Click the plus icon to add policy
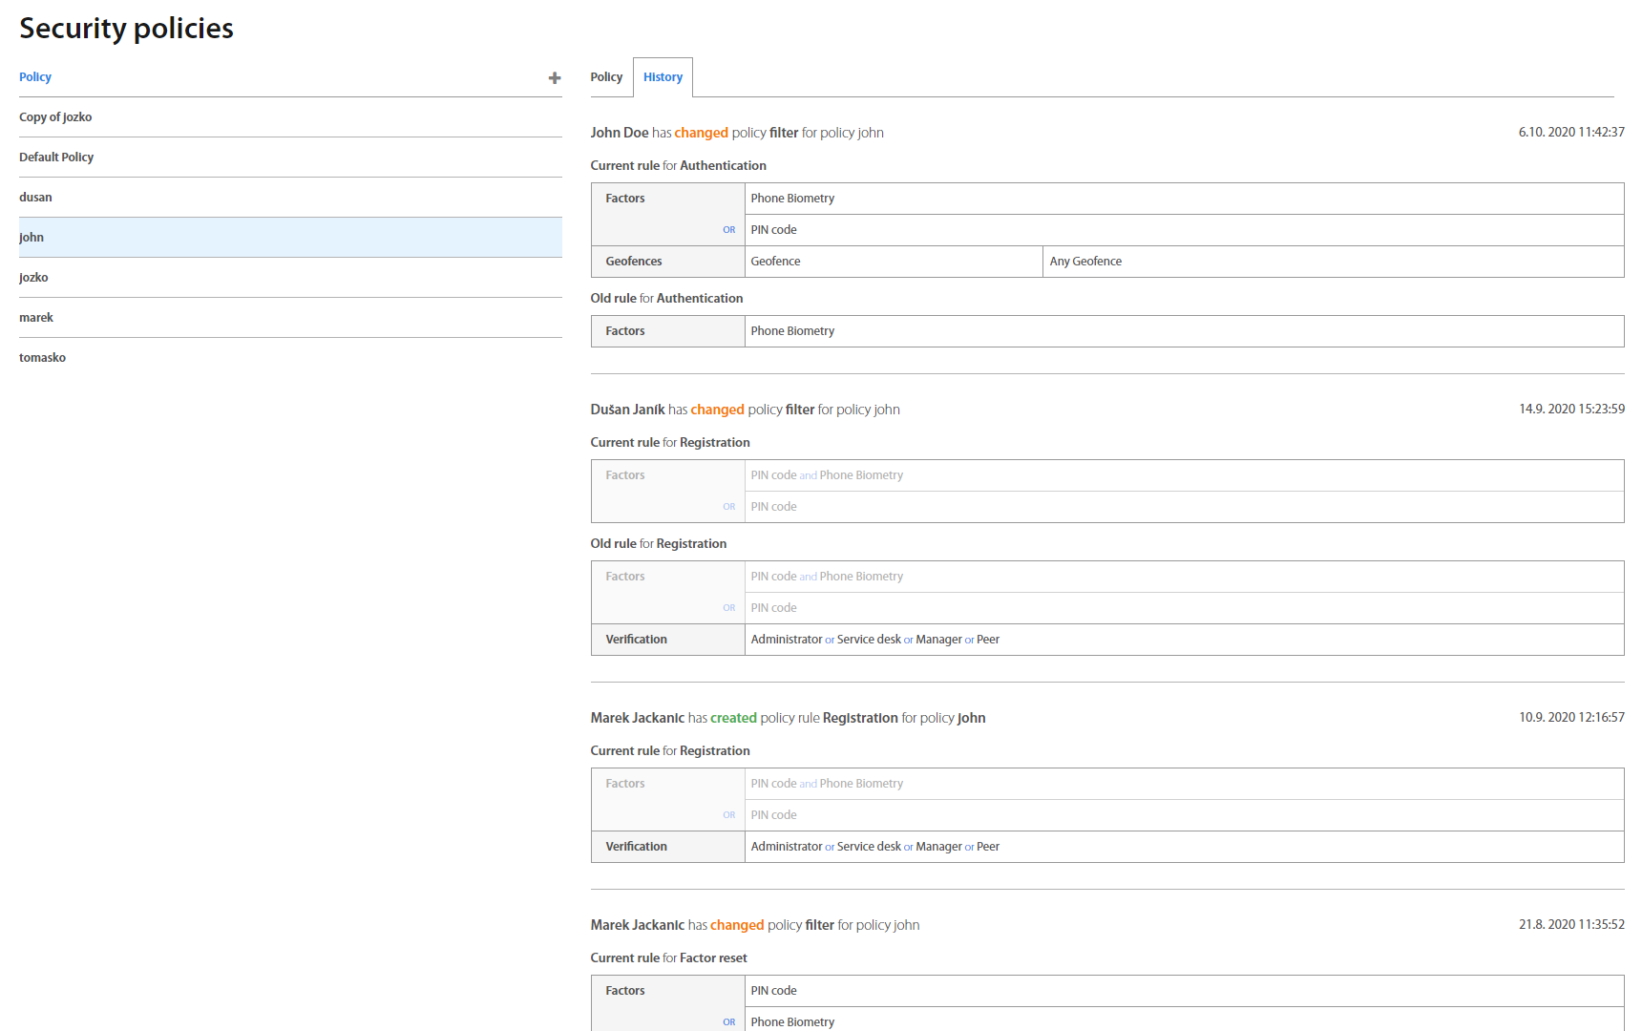This screenshot has width=1642, height=1031. click(x=554, y=78)
